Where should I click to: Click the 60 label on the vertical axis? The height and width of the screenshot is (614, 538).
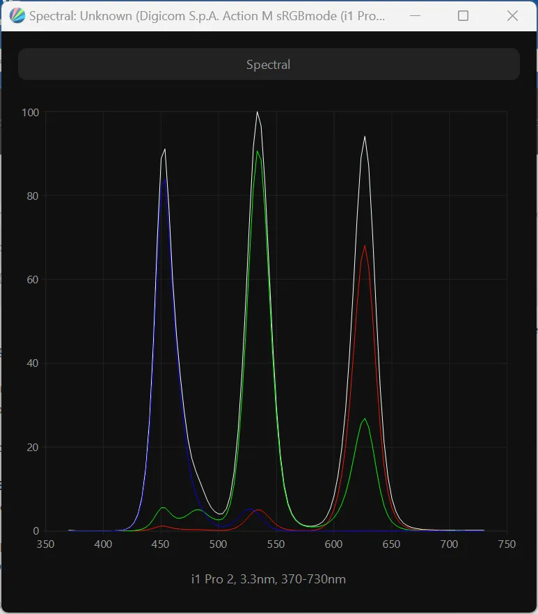point(32,280)
